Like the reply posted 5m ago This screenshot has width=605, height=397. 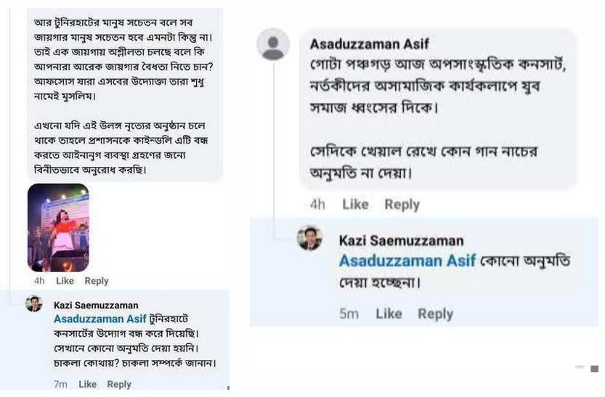389,314
